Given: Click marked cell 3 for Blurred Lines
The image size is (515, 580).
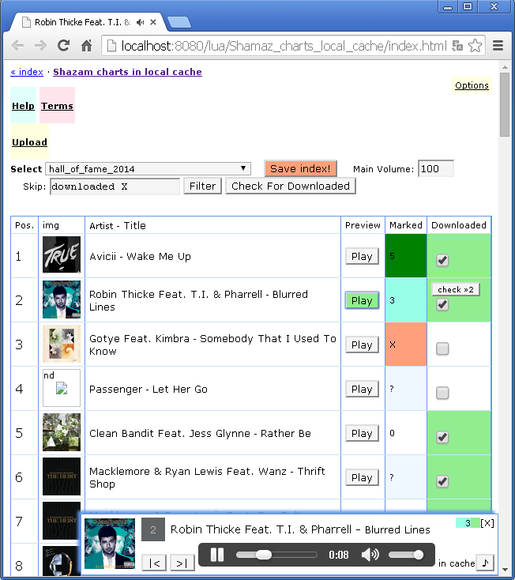Looking at the screenshot, I should tap(406, 300).
